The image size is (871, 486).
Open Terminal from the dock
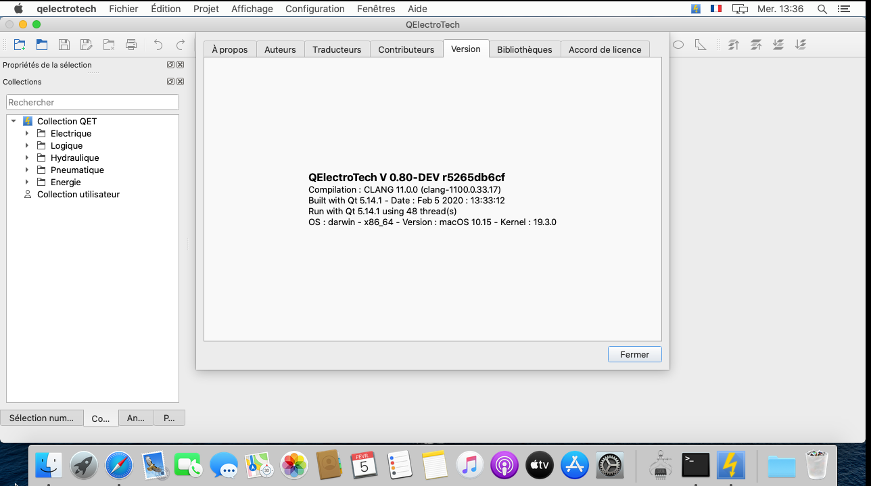pos(695,465)
